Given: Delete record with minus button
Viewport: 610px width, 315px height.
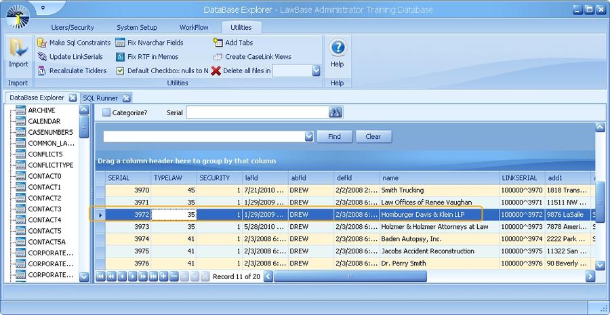Looking at the screenshot, I should tap(174, 276).
